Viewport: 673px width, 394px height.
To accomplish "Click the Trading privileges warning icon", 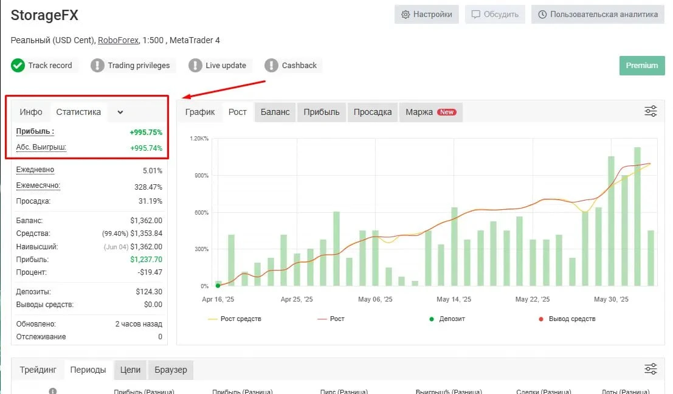I will click(97, 66).
